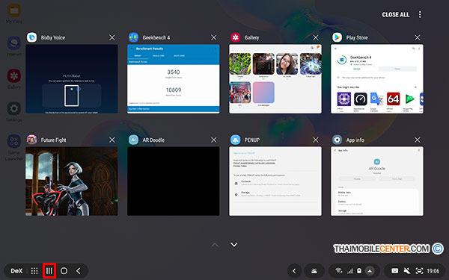Close the Future Fight app card
Screen dimensions: 449x280
112,140
